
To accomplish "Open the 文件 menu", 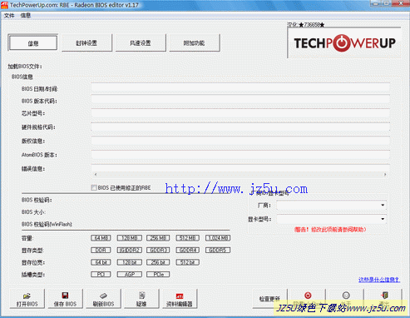I will [9, 16].
